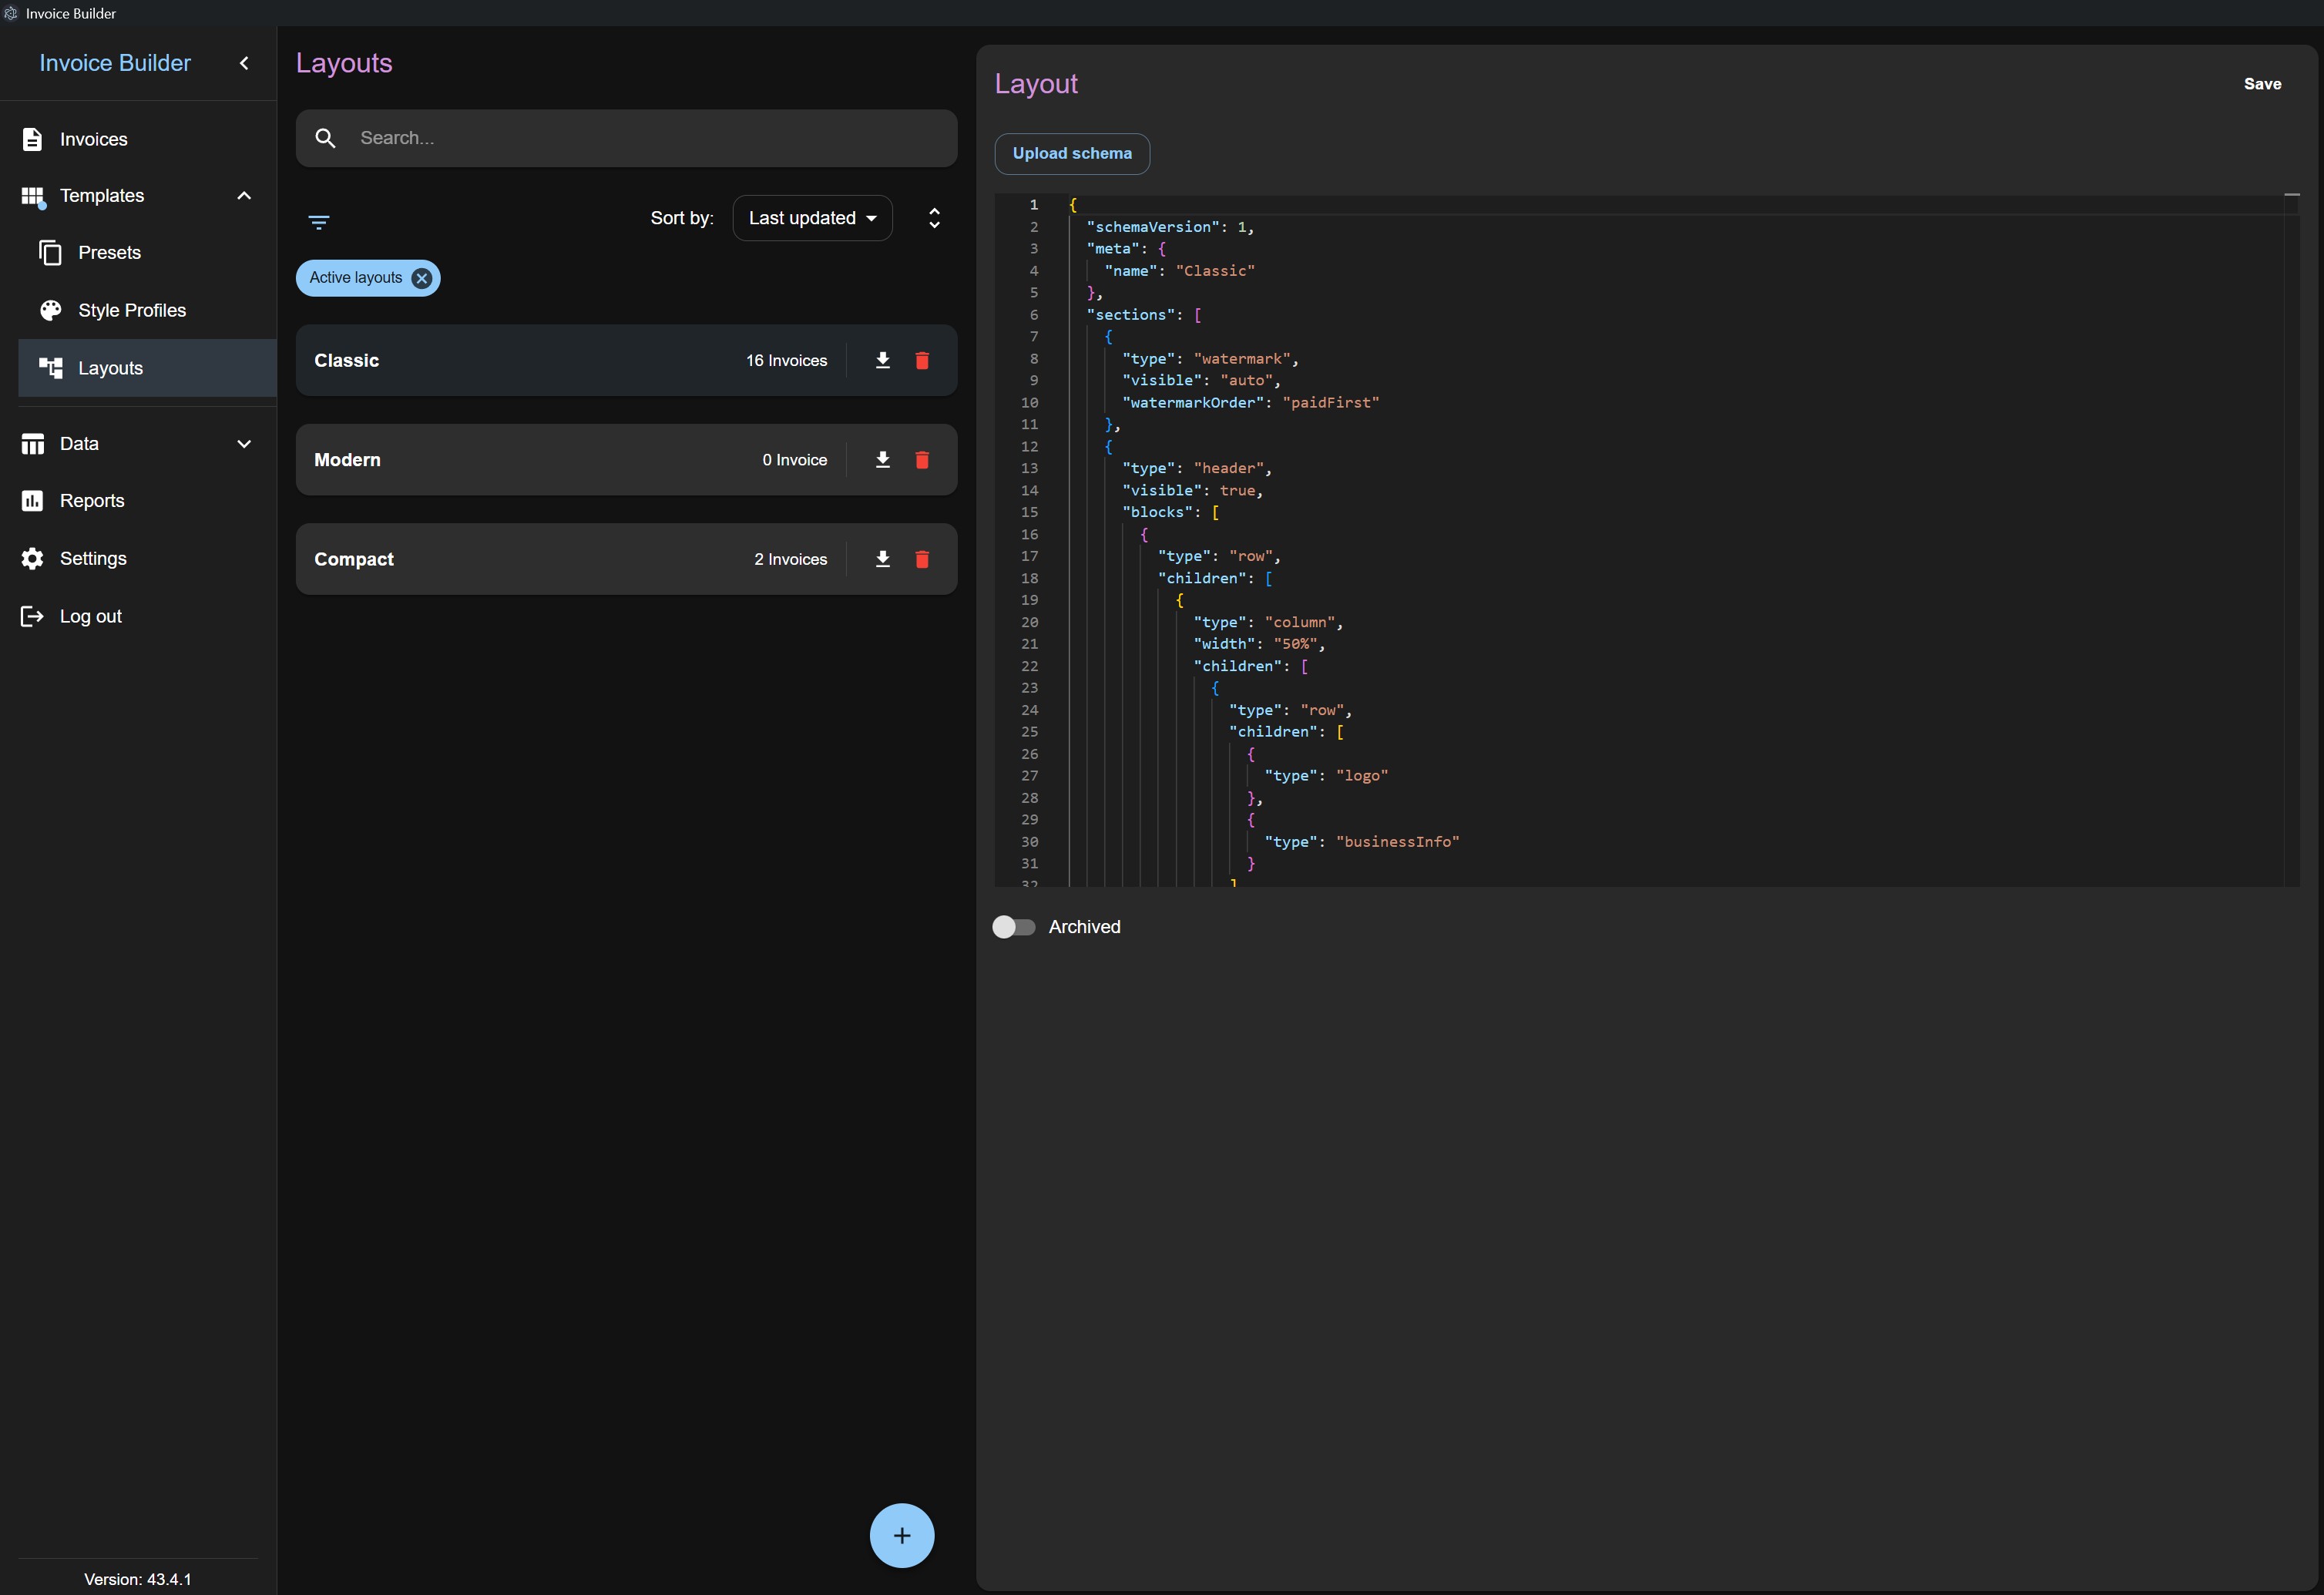2324x1595 pixels.
Task: Click Log out in the sidebar
Action: [138, 616]
